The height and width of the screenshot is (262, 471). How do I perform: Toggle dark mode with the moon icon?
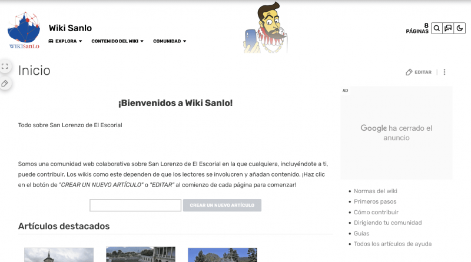tap(460, 28)
